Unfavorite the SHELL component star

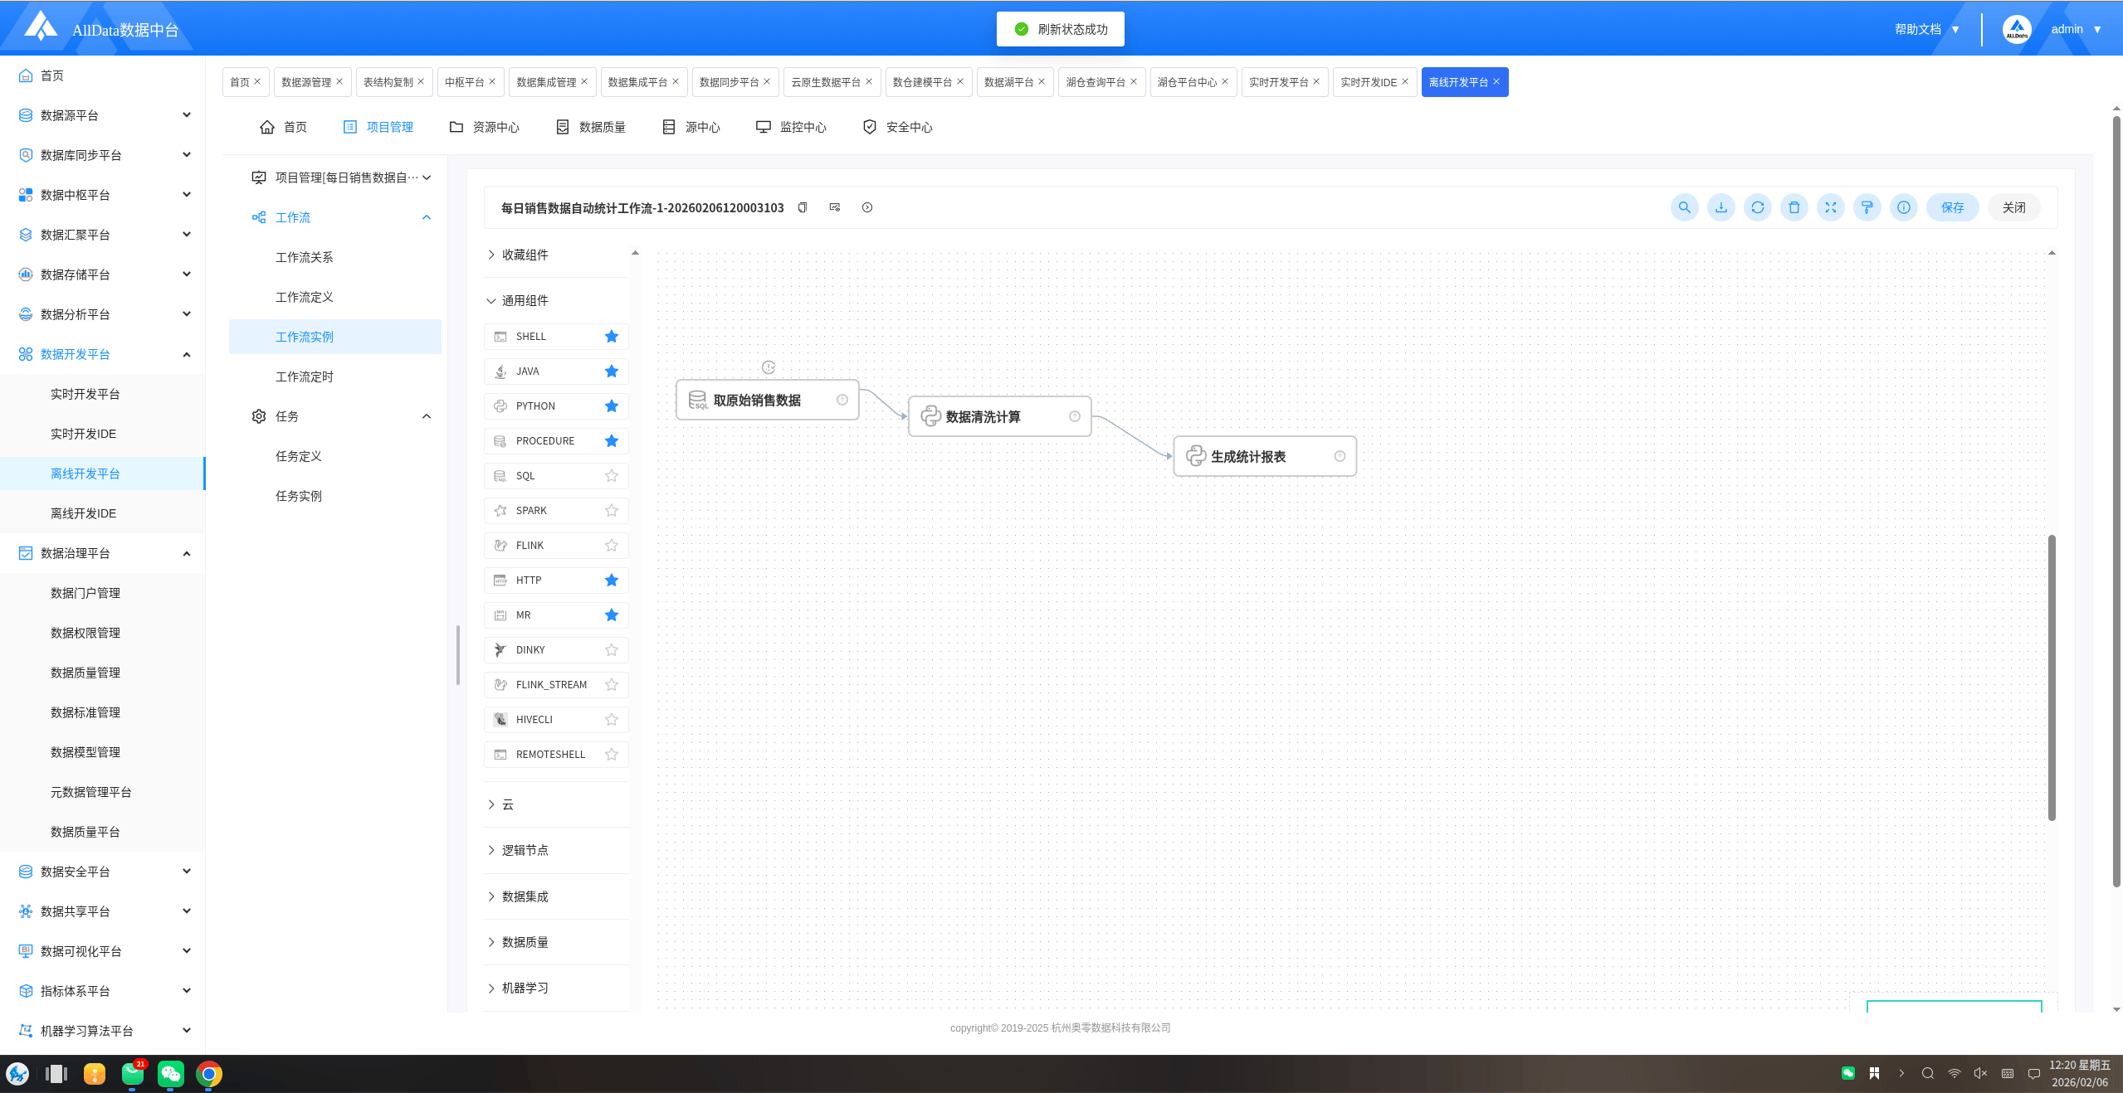612,337
